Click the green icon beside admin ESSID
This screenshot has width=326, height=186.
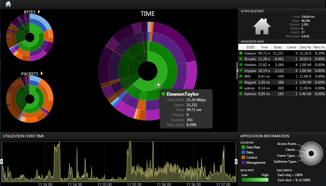(x=241, y=88)
